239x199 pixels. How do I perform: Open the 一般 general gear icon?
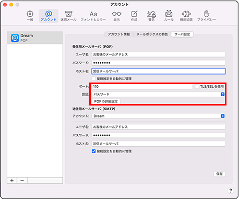point(30,14)
